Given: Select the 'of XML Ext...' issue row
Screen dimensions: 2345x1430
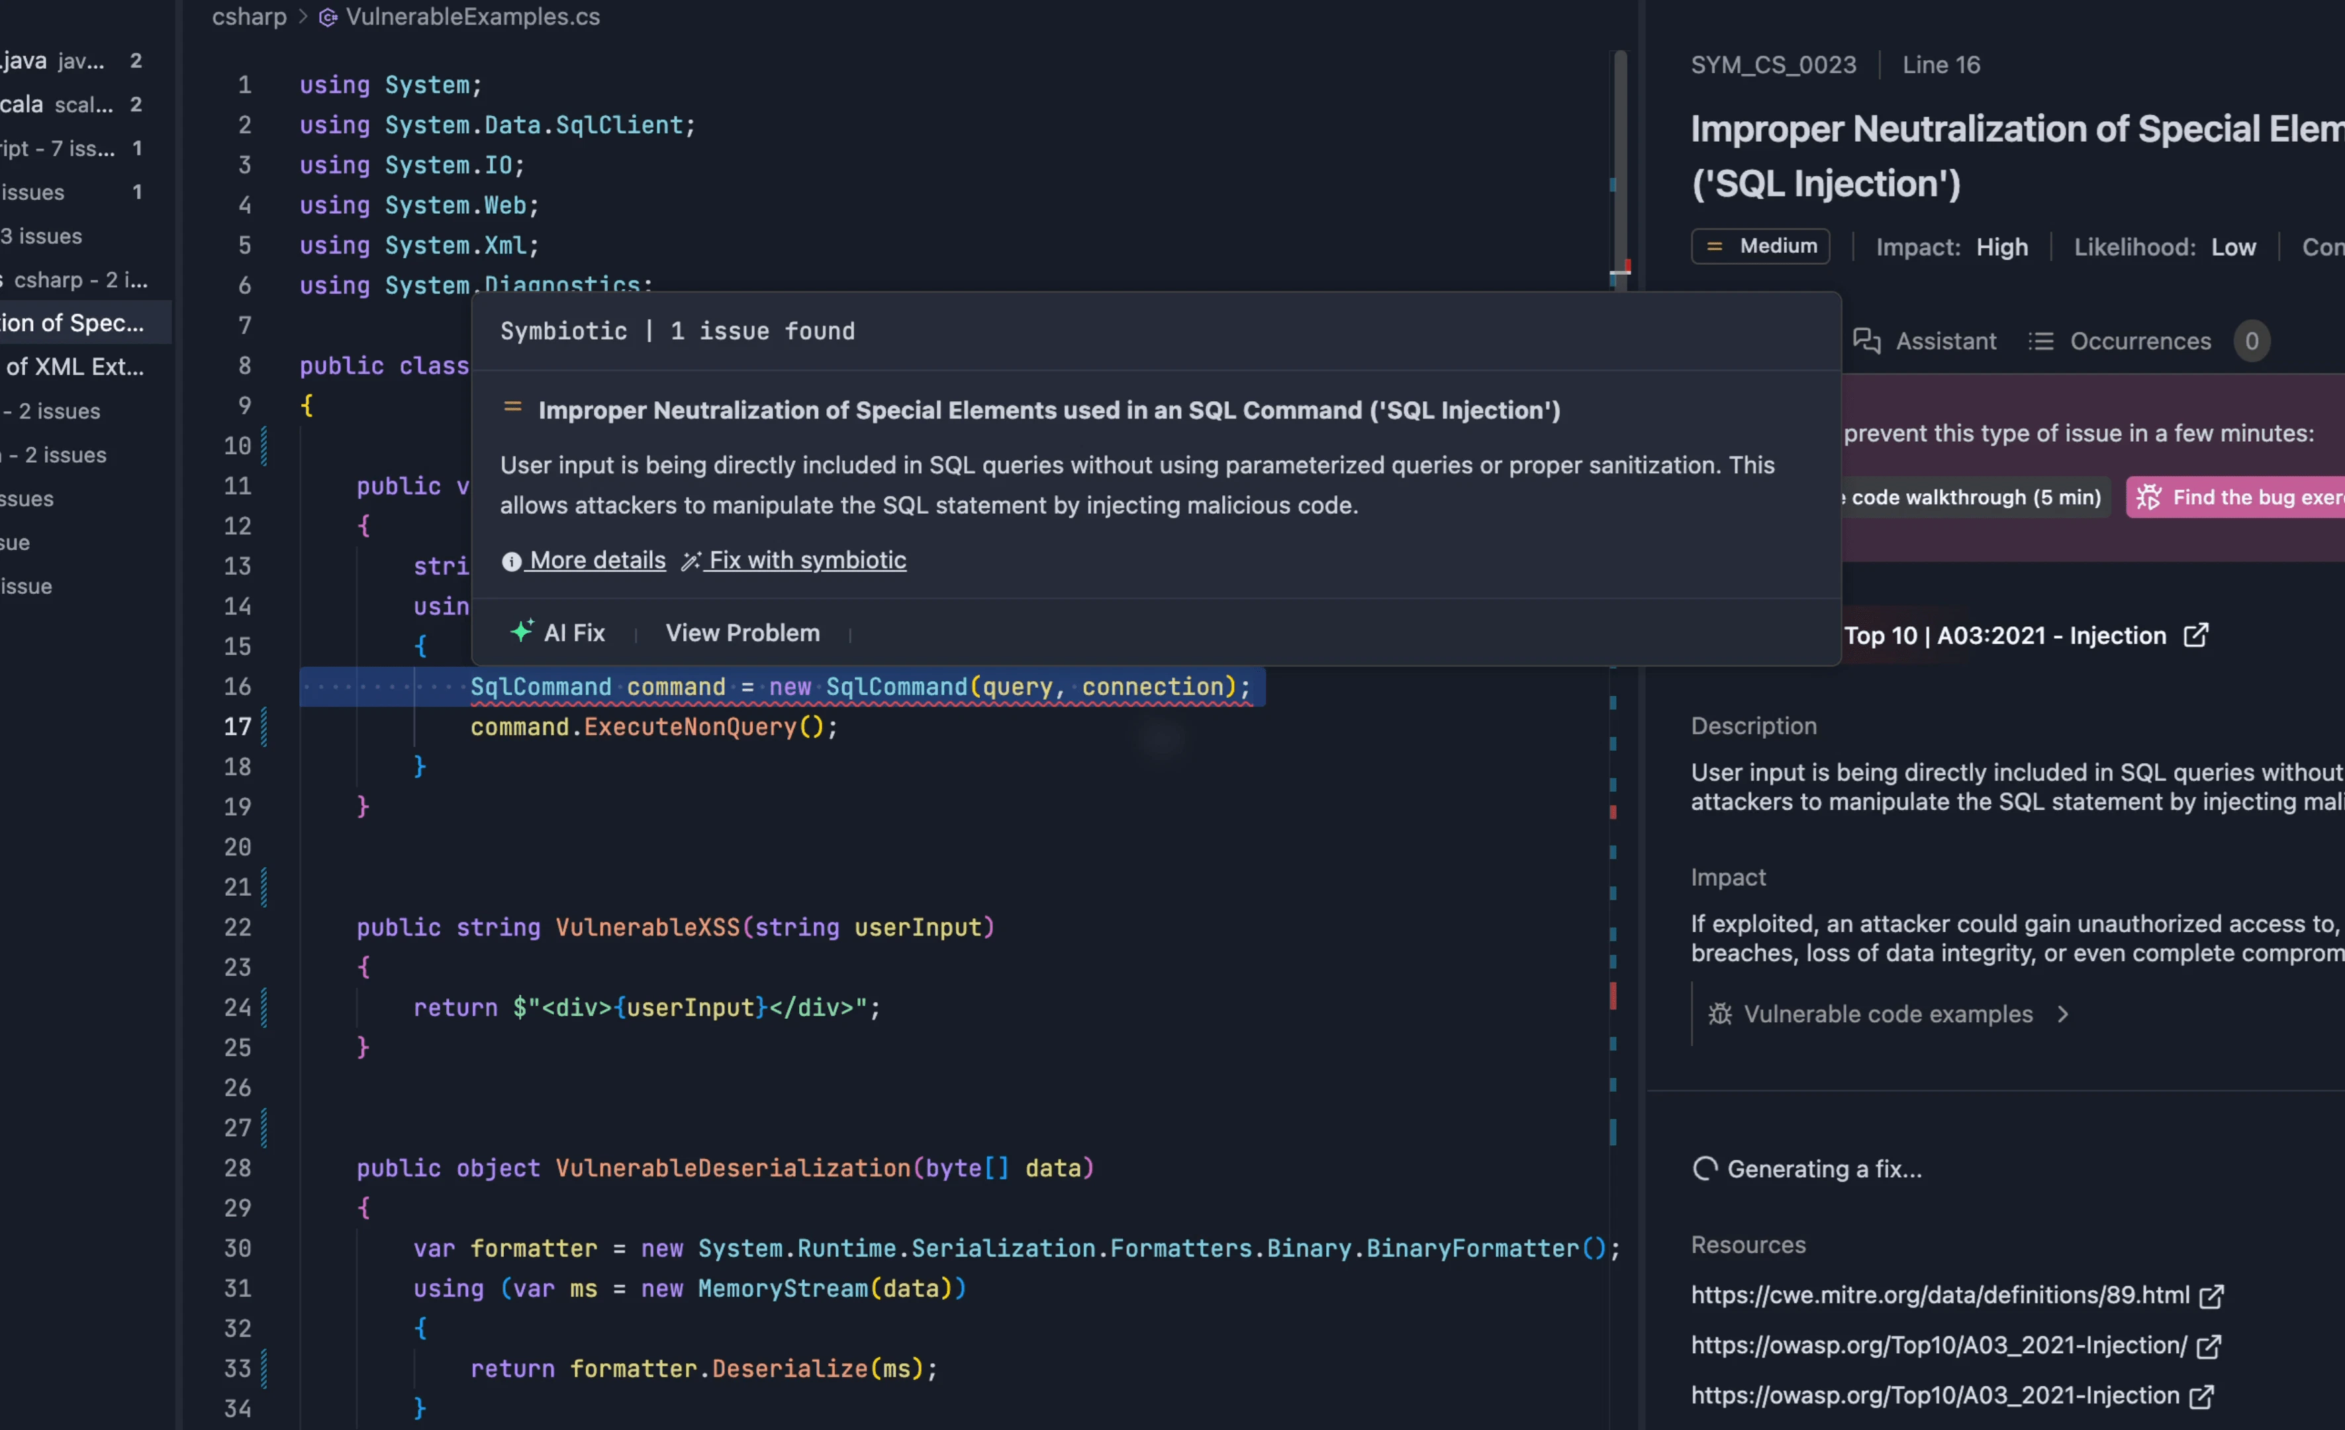Looking at the screenshot, I should click(x=85, y=366).
